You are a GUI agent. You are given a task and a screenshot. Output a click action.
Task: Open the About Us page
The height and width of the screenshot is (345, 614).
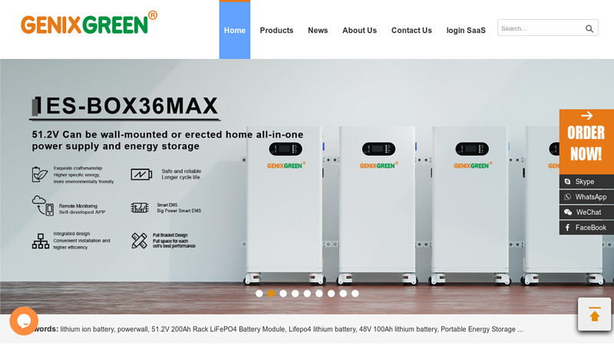point(359,30)
